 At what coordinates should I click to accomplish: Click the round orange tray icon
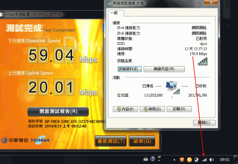point(189,160)
